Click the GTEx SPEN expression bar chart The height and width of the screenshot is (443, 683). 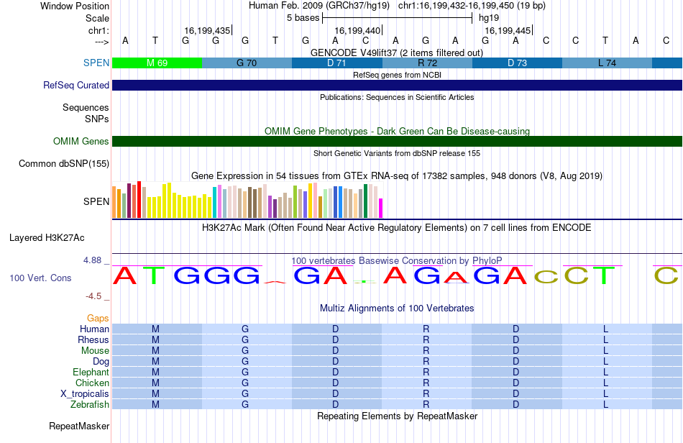click(x=247, y=200)
